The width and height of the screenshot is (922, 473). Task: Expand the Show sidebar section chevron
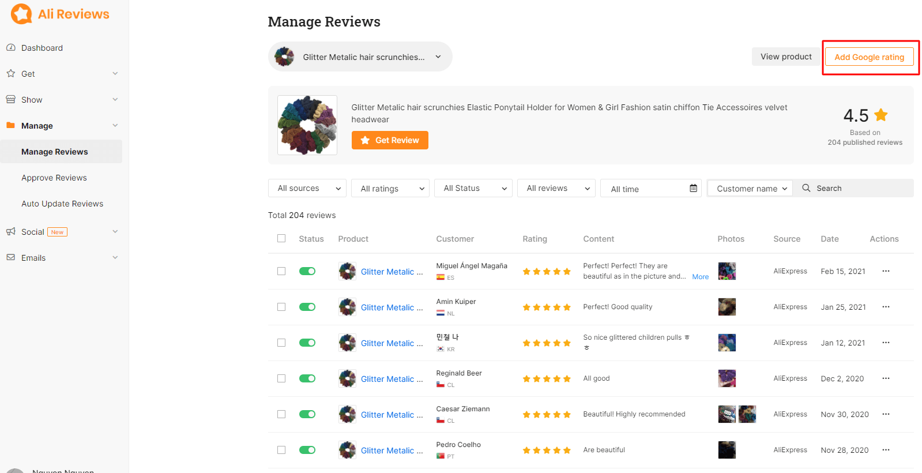coord(115,99)
